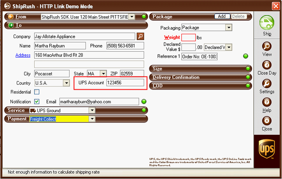Click the Add package button

(x=222, y=16)
